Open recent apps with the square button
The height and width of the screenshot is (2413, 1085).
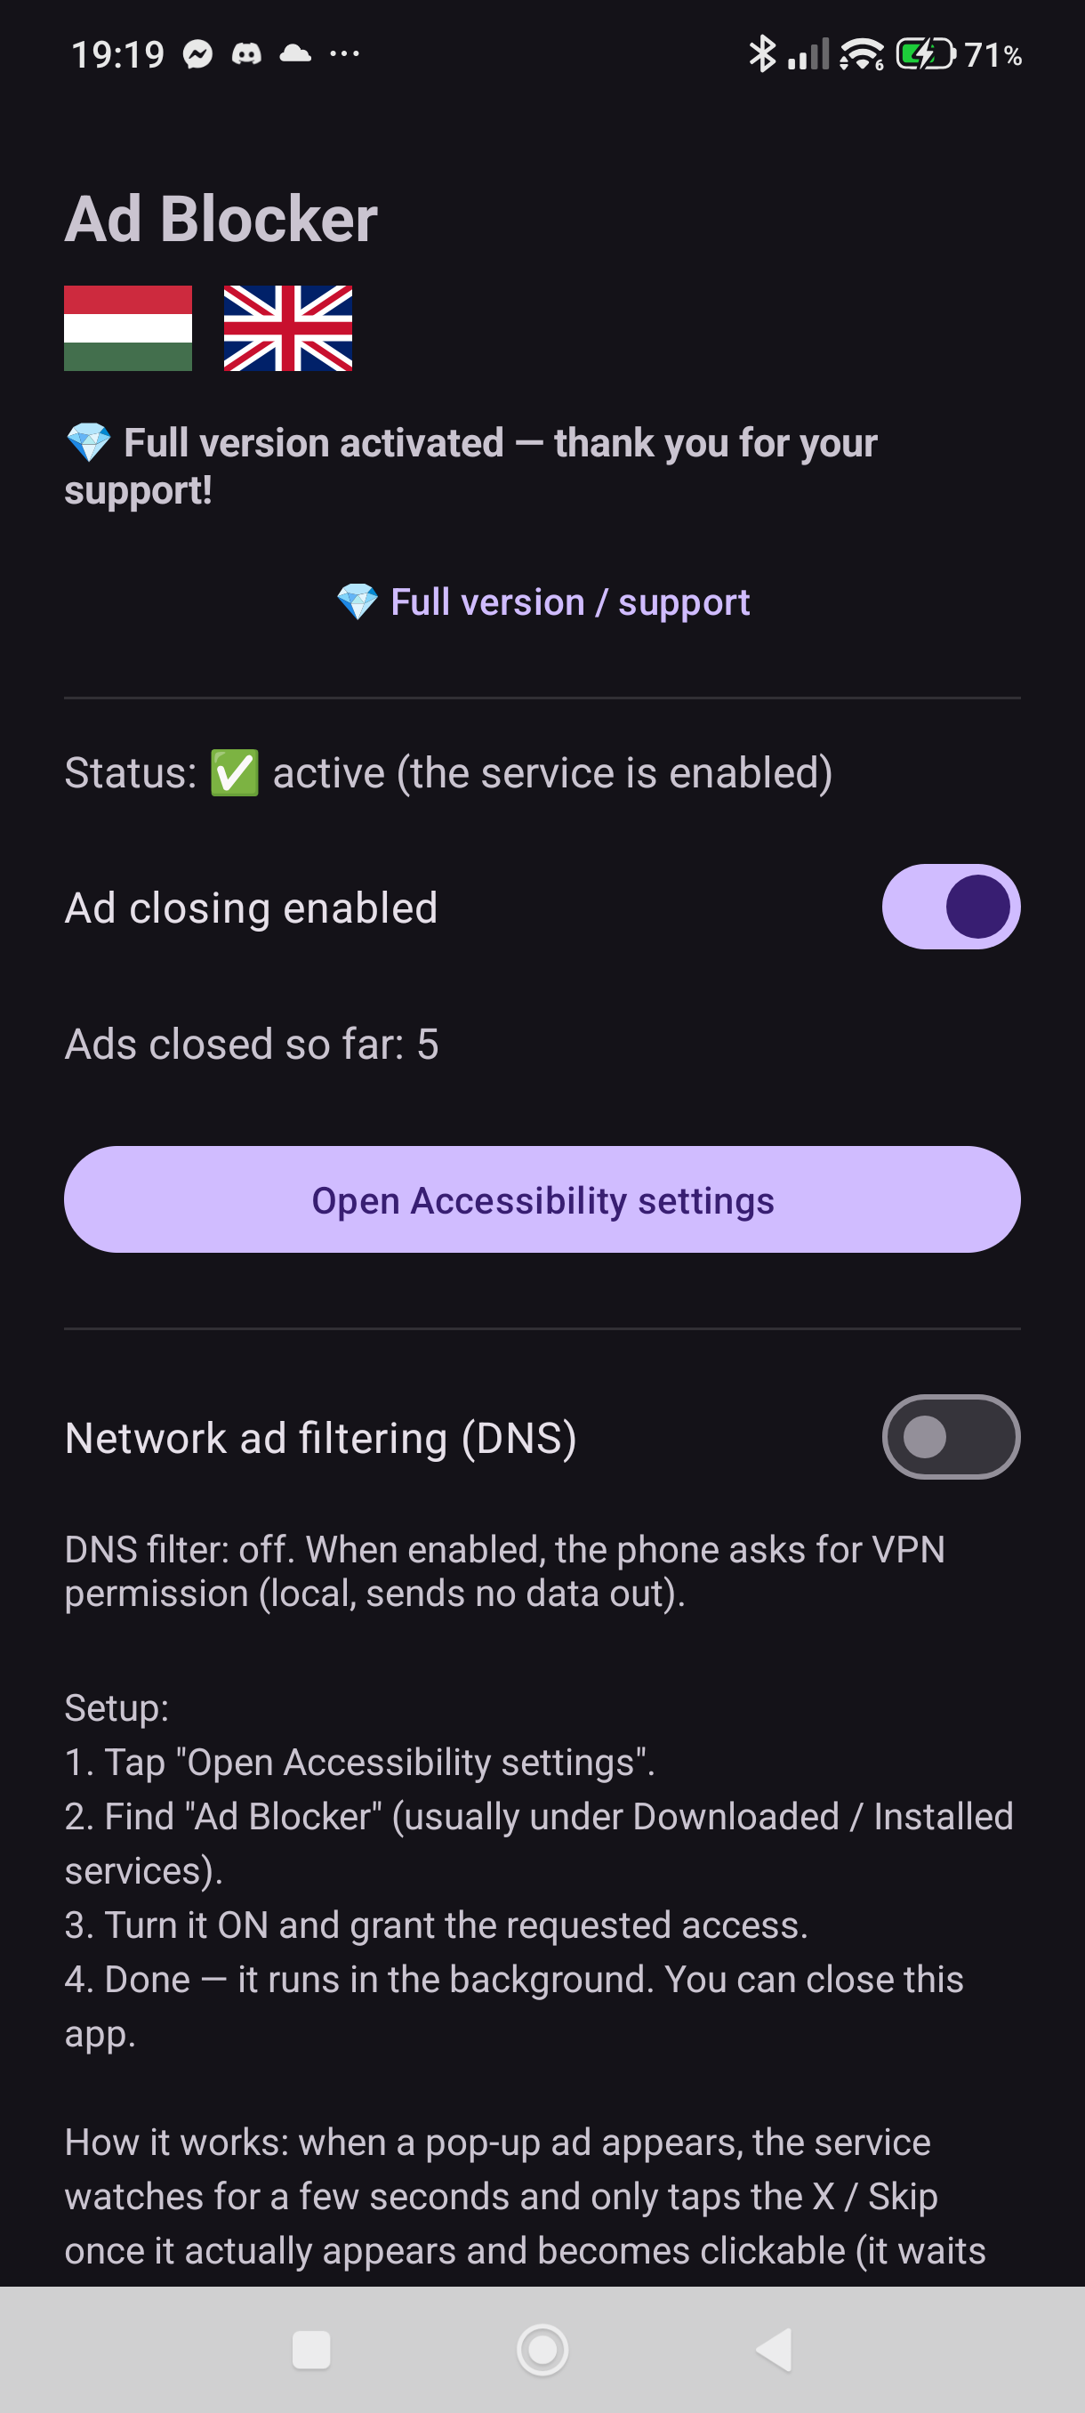click(x=310, y=2349)
